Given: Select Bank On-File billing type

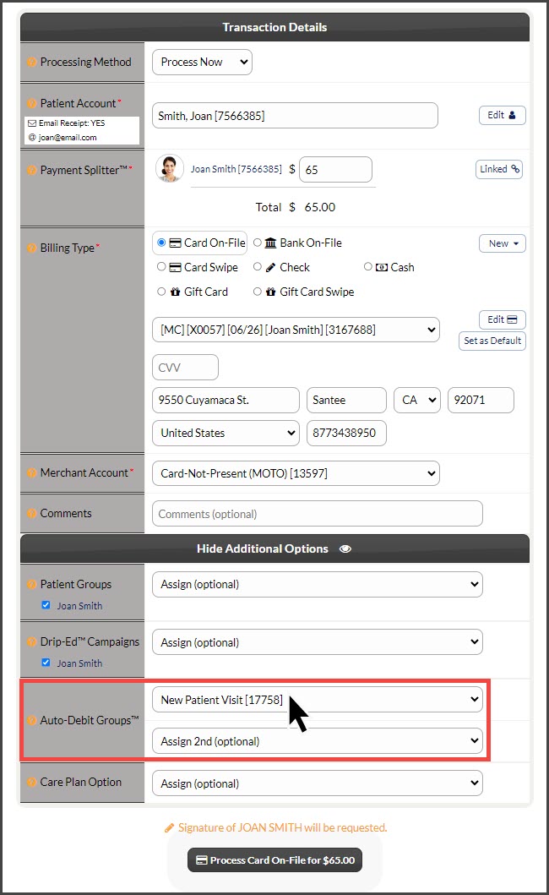Looking at the screenshot, I should [x=258, y=243].
